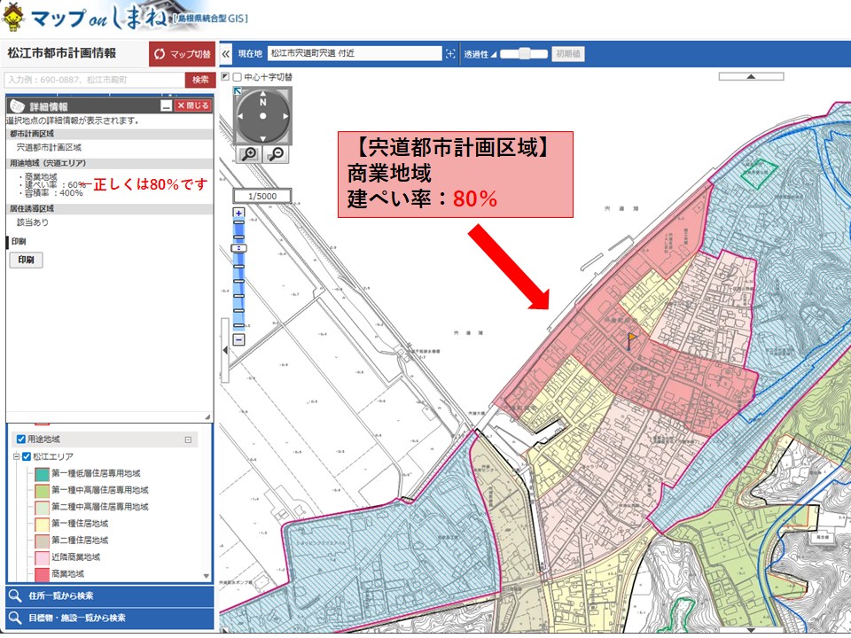Collapse the 用途地域 section with minus icon
The width and height of the screenshot is (851, 638).
[188, 440]
